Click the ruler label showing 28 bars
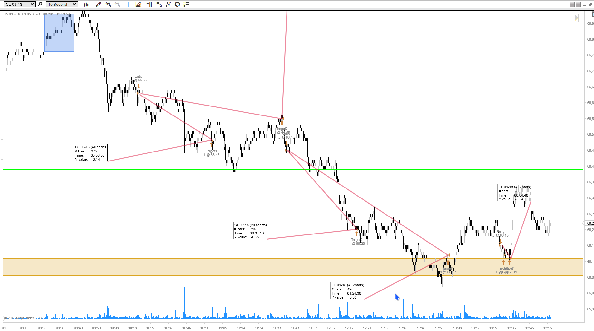This screenshot has height=331, width=594. click(x=514, y=193)
